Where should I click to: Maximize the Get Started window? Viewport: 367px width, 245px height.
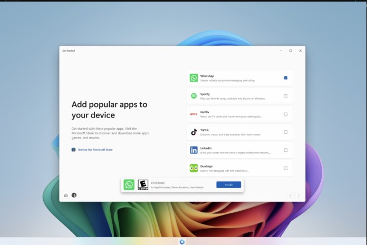click(291, 51)
